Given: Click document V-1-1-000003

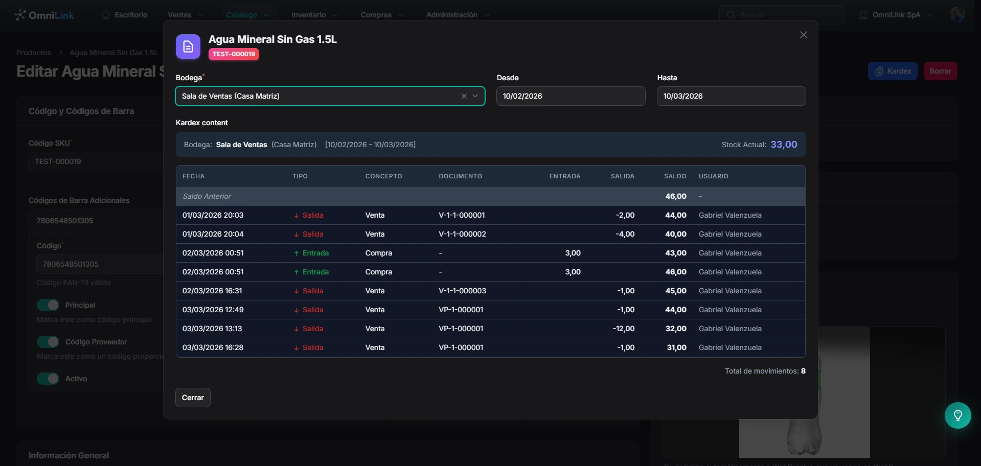Looking at the screenshot, I should click(462, 291).
